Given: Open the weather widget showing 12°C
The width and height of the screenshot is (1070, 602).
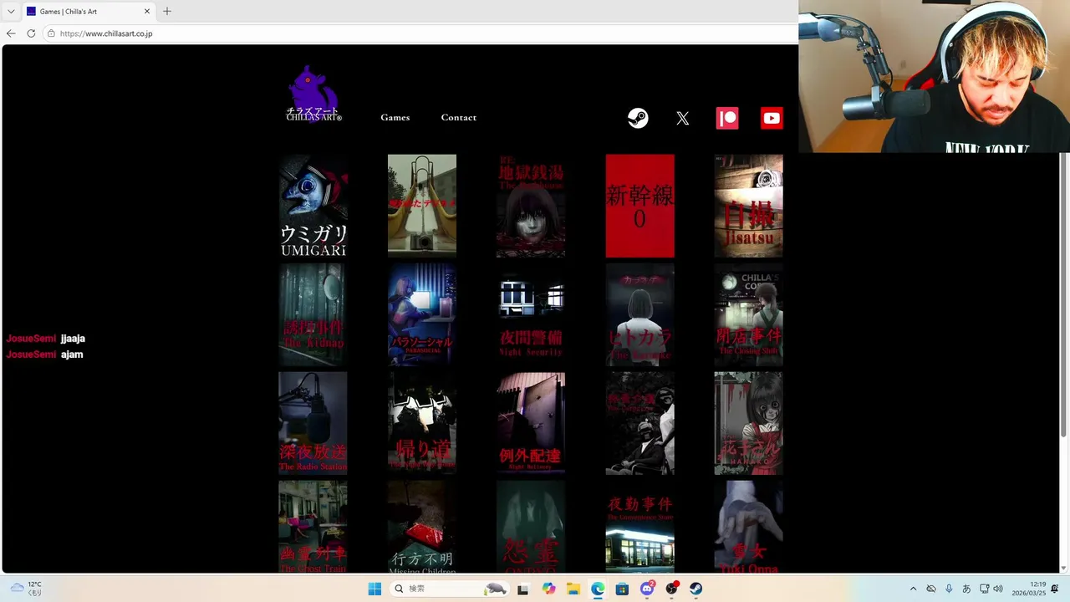Looking at the screenshot, I should click(26, 589).
